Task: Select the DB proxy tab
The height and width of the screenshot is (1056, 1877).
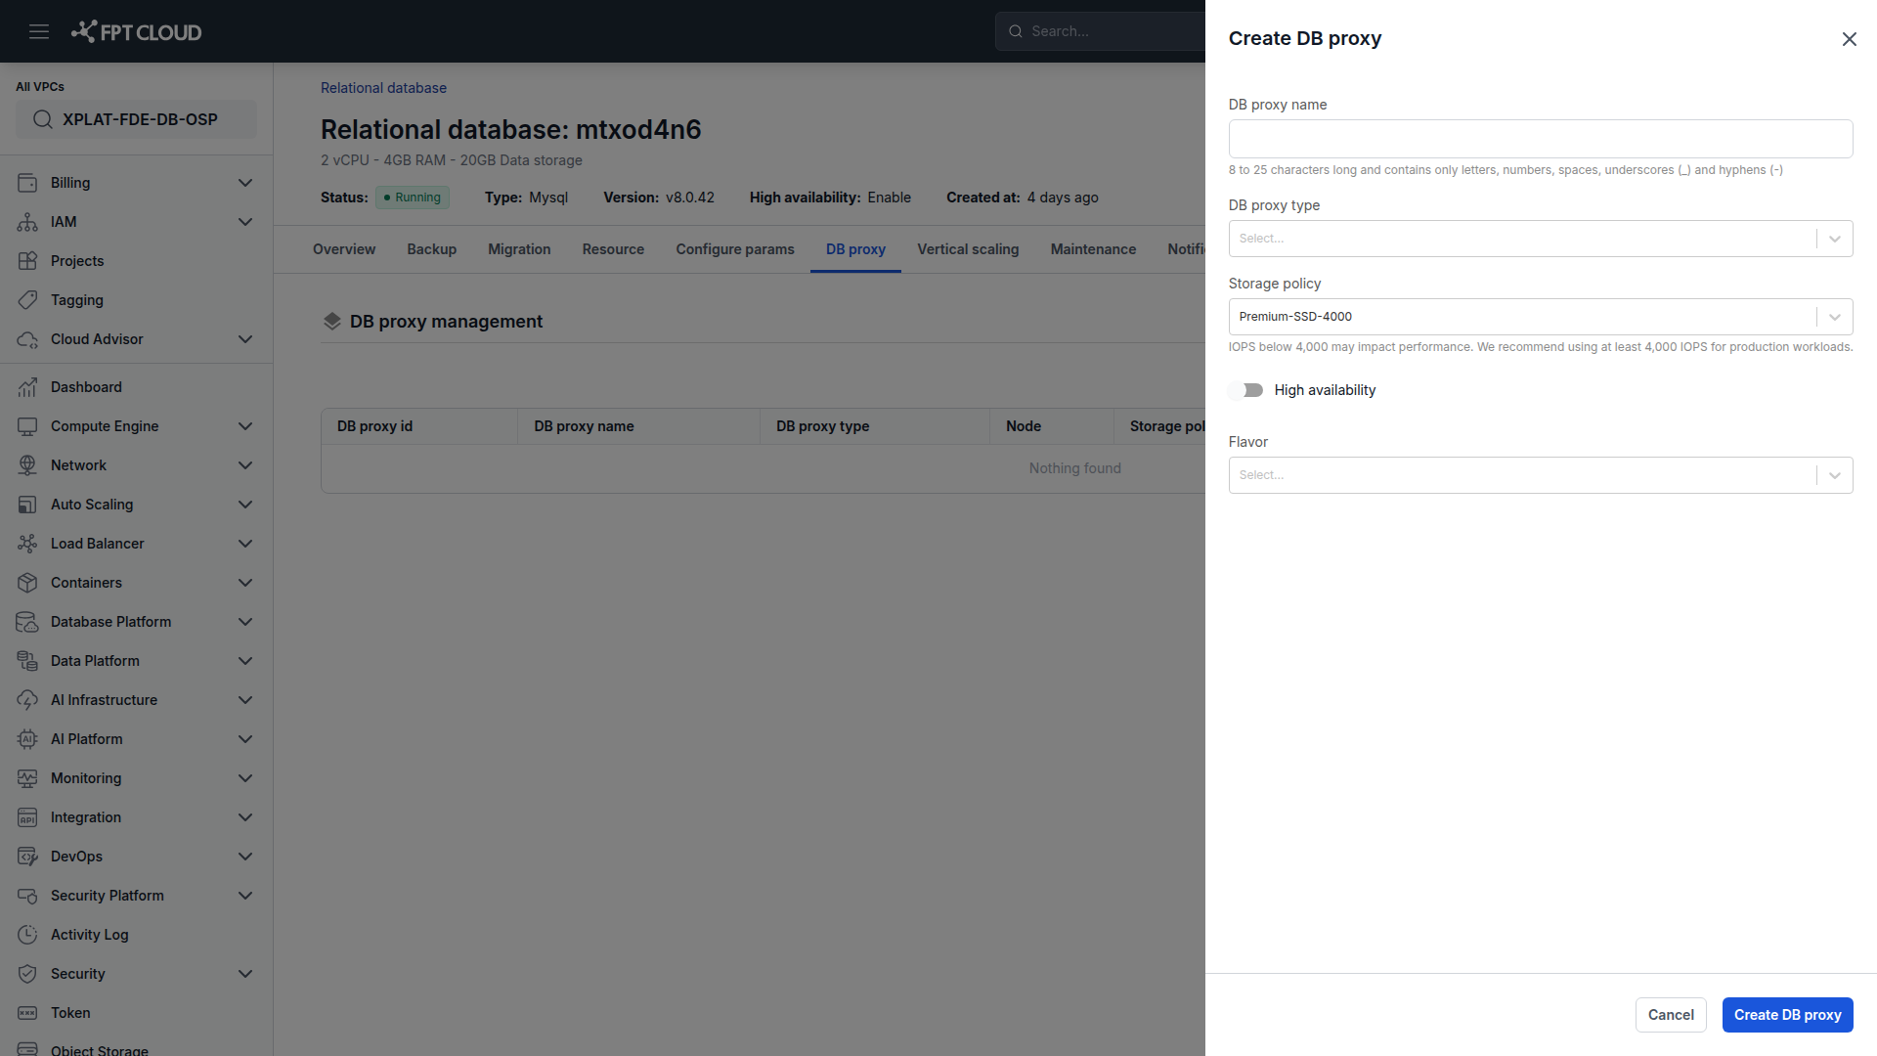Action: (855, 249)
